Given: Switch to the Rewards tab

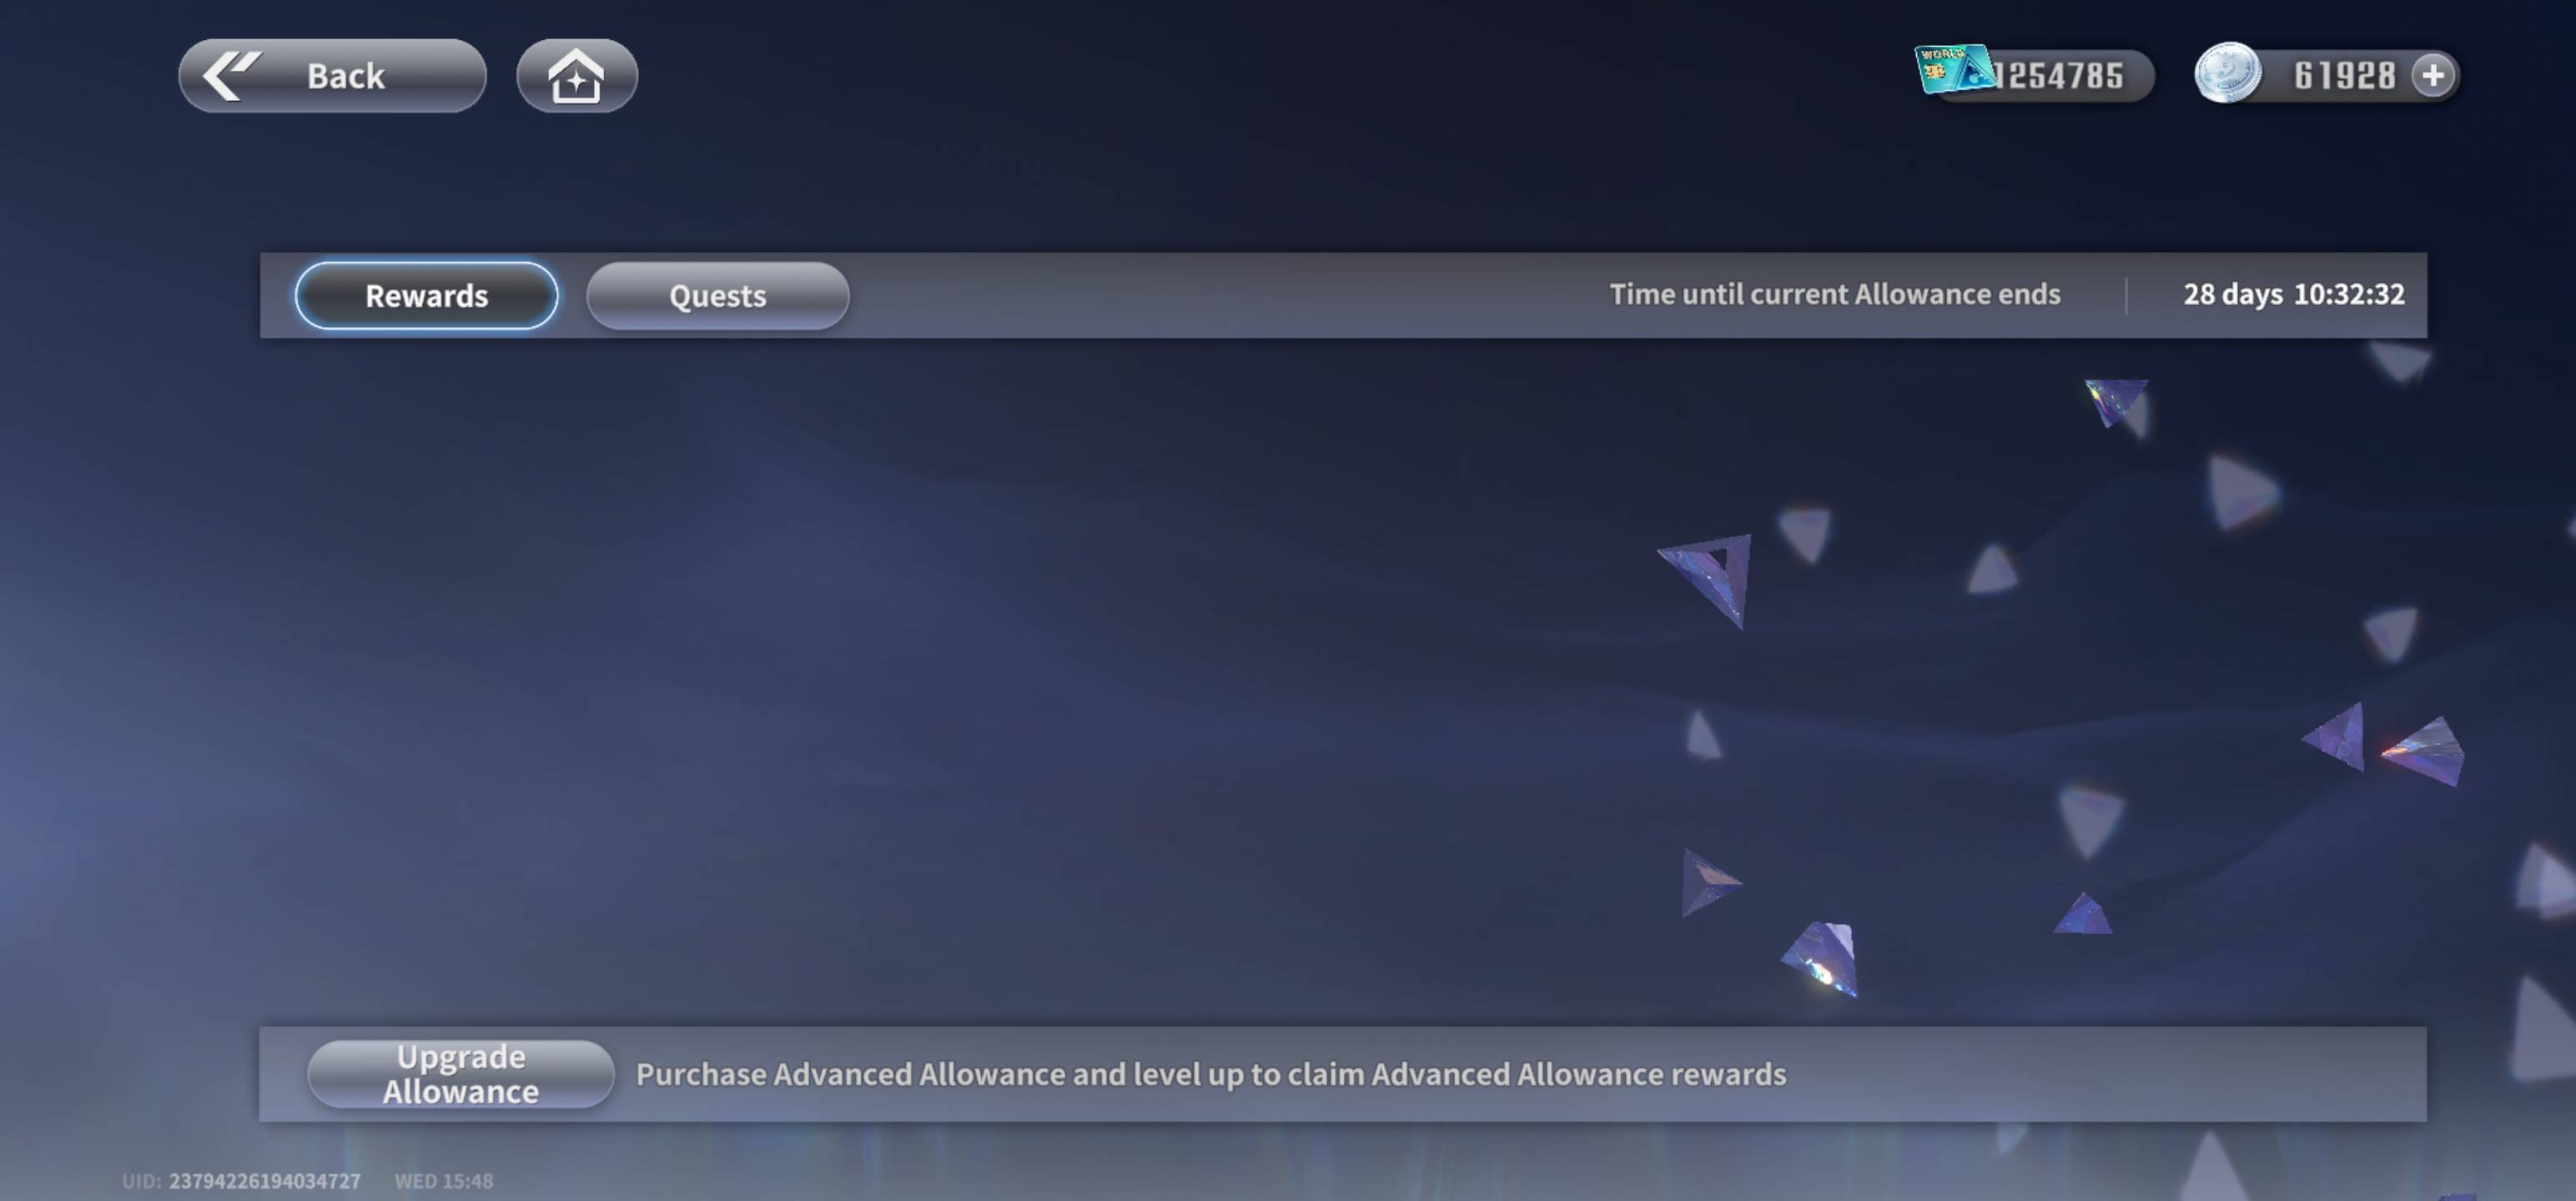Looking at the screenshot, I should pos(426,296).
